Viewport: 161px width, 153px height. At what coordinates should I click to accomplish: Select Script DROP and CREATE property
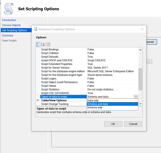tap(89, 60)
